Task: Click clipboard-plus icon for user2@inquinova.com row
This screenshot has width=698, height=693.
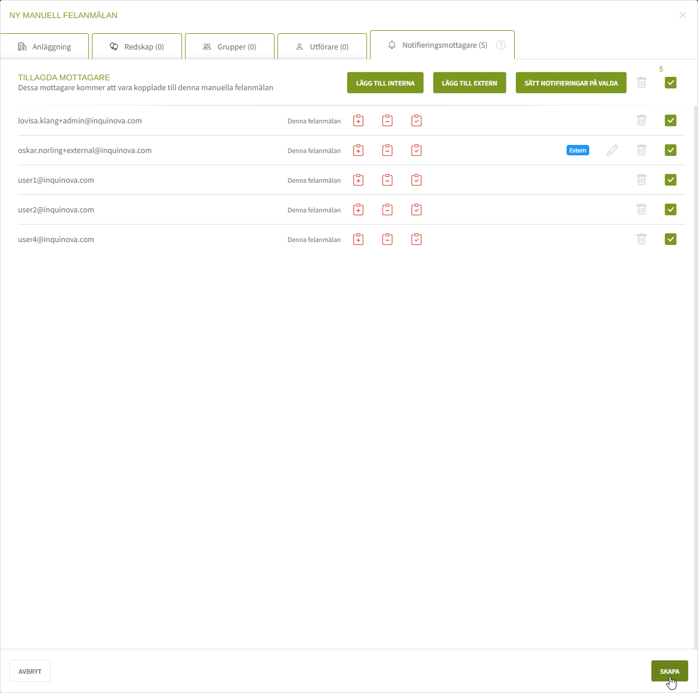Action: pos(358,210)
